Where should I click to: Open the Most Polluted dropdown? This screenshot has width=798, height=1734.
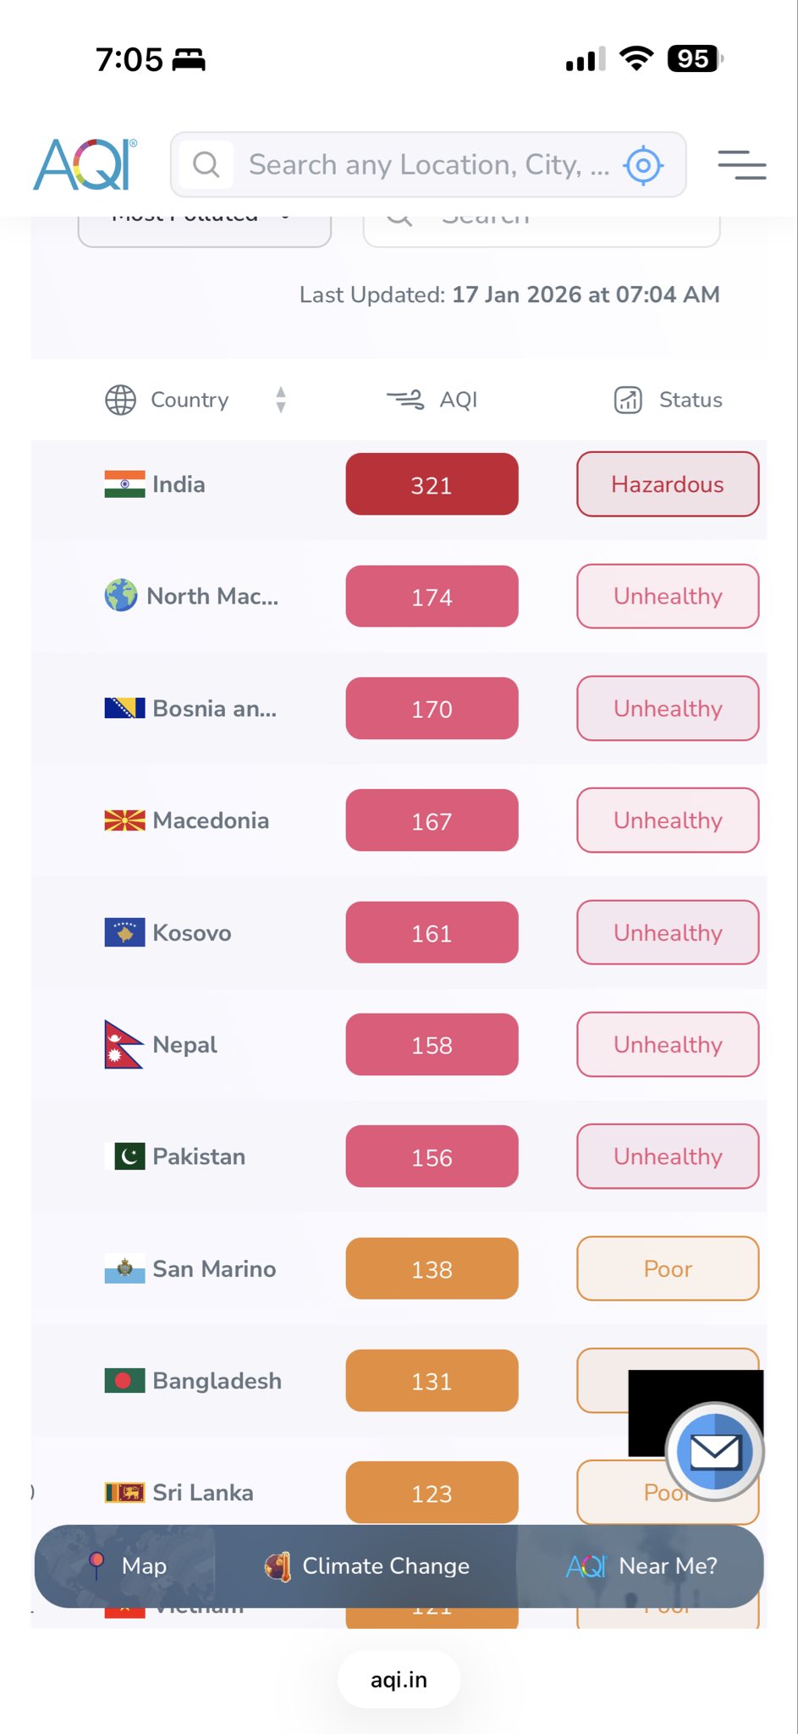click(x=204, y=227)
